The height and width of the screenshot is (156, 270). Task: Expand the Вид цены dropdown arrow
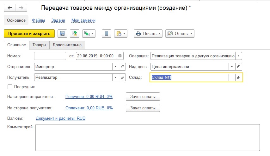coord(232,66)
